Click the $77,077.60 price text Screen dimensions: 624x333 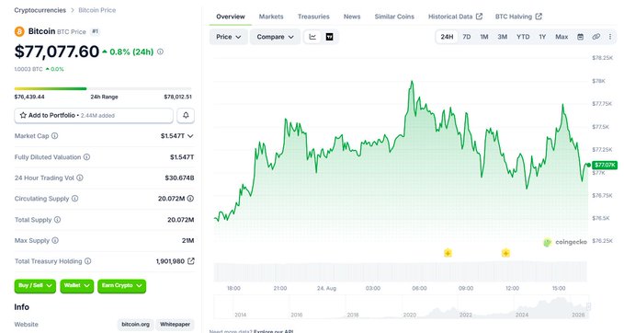pos(56,52)
